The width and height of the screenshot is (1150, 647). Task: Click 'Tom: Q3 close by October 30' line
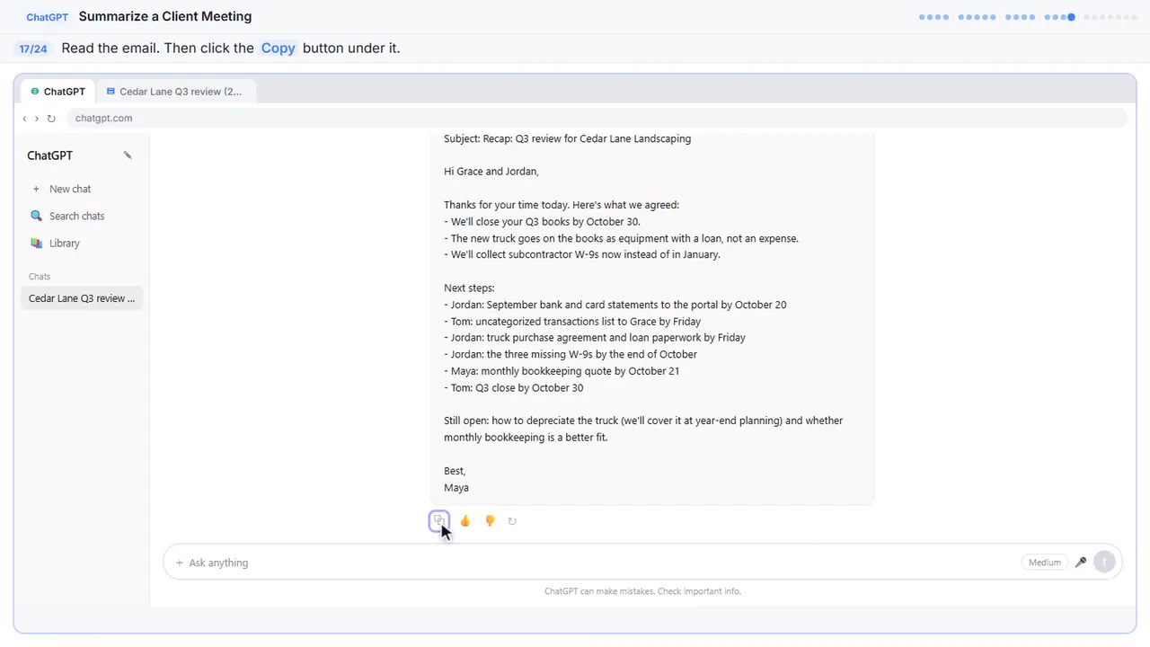513,388
